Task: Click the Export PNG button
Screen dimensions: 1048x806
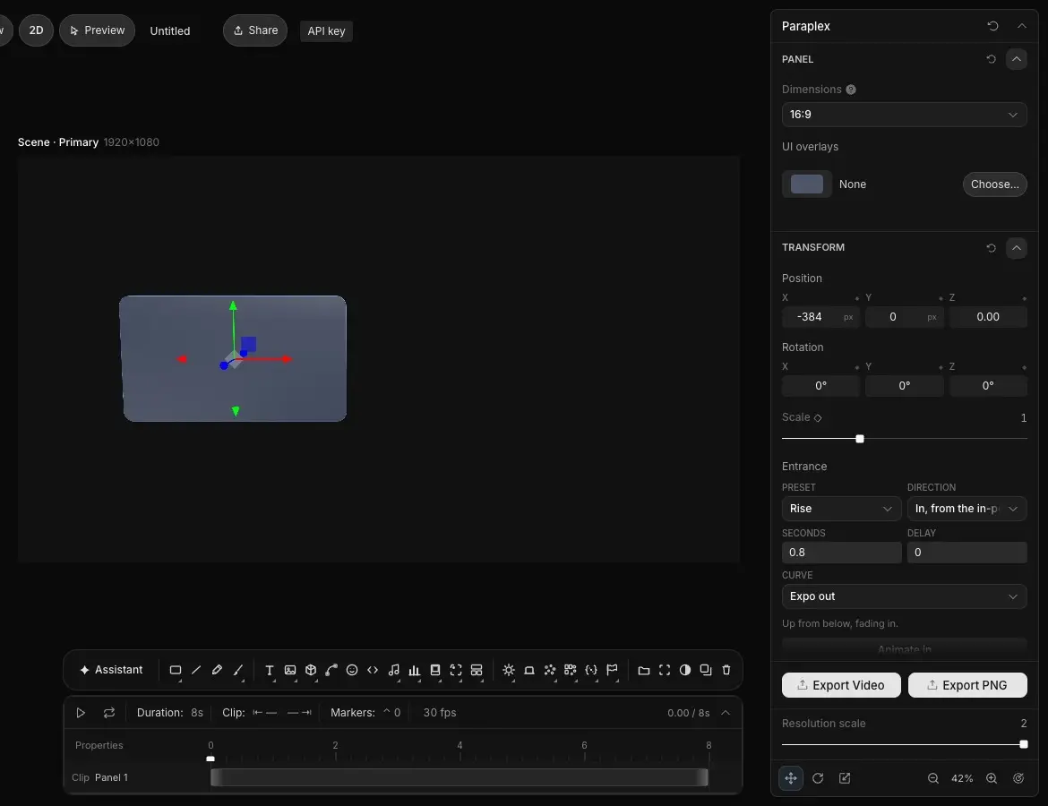Action: pos(967,685)
